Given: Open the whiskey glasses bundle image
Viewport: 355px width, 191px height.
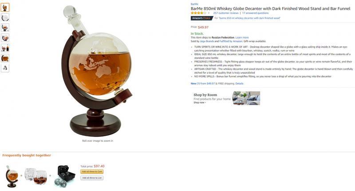Looking at the screenshot, I should (36, 176).
